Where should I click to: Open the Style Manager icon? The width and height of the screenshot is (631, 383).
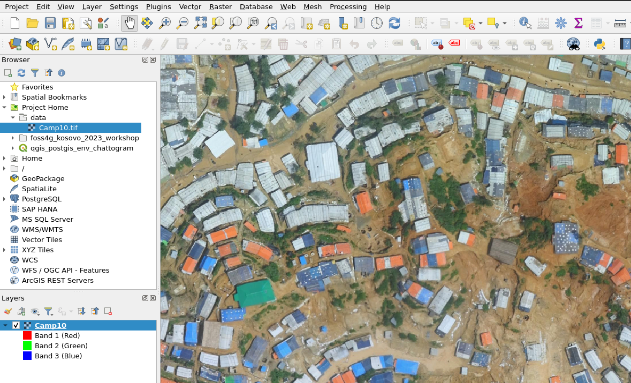103,23
